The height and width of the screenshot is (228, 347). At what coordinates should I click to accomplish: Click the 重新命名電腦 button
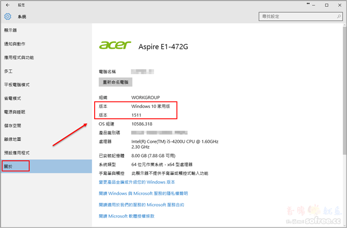116,82
